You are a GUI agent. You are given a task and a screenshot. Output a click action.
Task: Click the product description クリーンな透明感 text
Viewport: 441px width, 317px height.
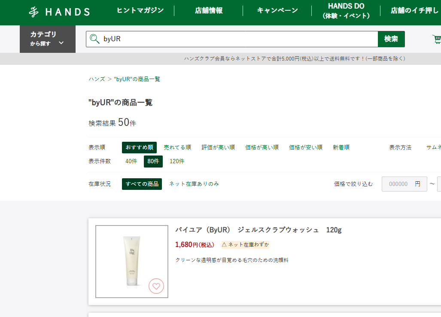point(232,260)
